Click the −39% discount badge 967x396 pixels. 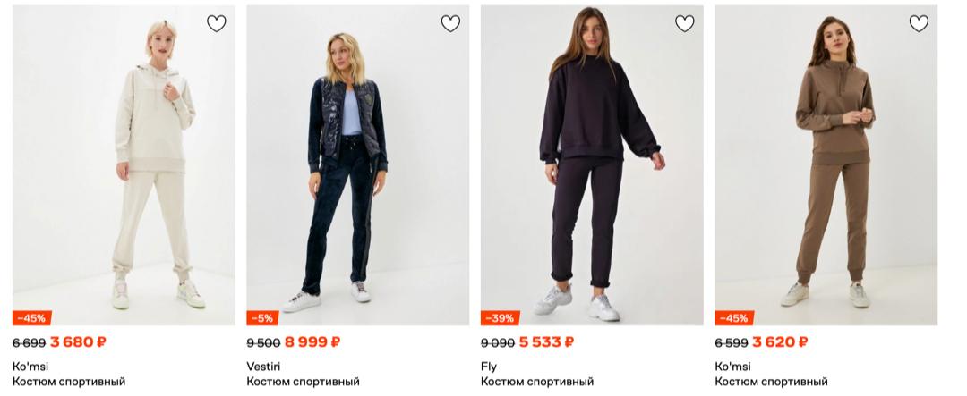pyautogui.click(x=499, y=318)
